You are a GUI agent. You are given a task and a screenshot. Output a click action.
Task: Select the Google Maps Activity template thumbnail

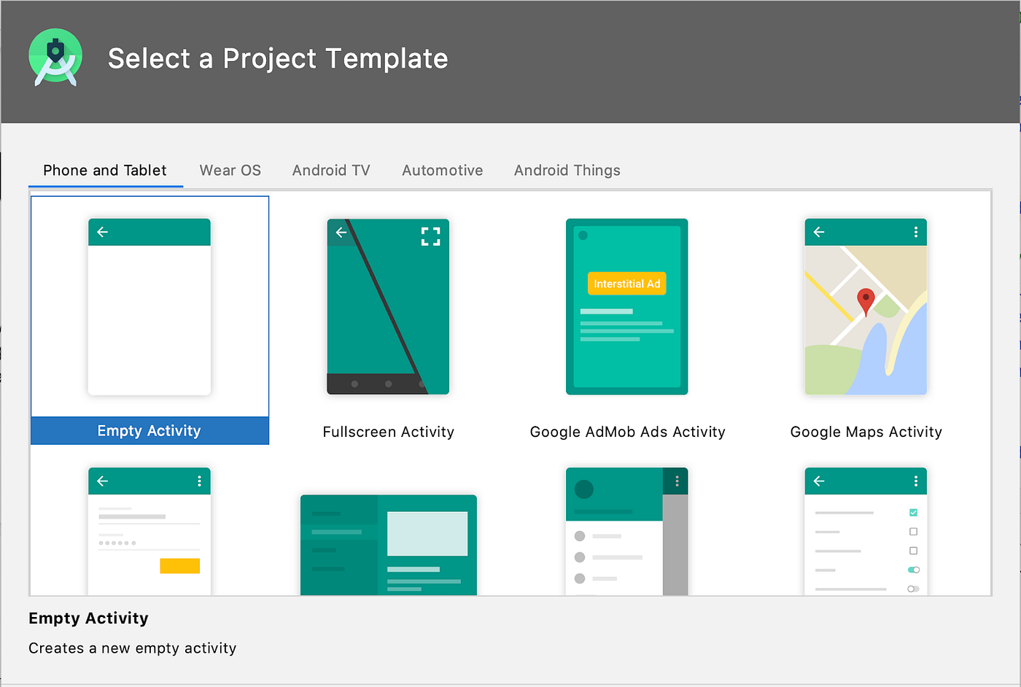tap(866, 306)
